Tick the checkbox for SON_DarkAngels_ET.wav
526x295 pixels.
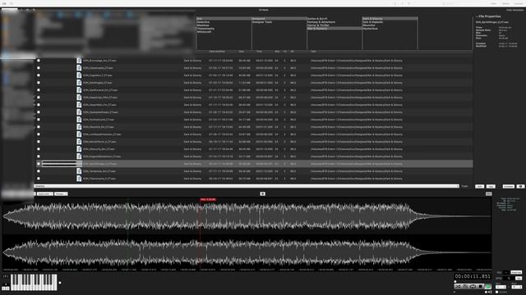(x=39, y=83)
